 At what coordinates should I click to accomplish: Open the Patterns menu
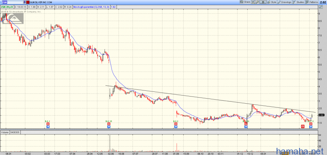312,2
